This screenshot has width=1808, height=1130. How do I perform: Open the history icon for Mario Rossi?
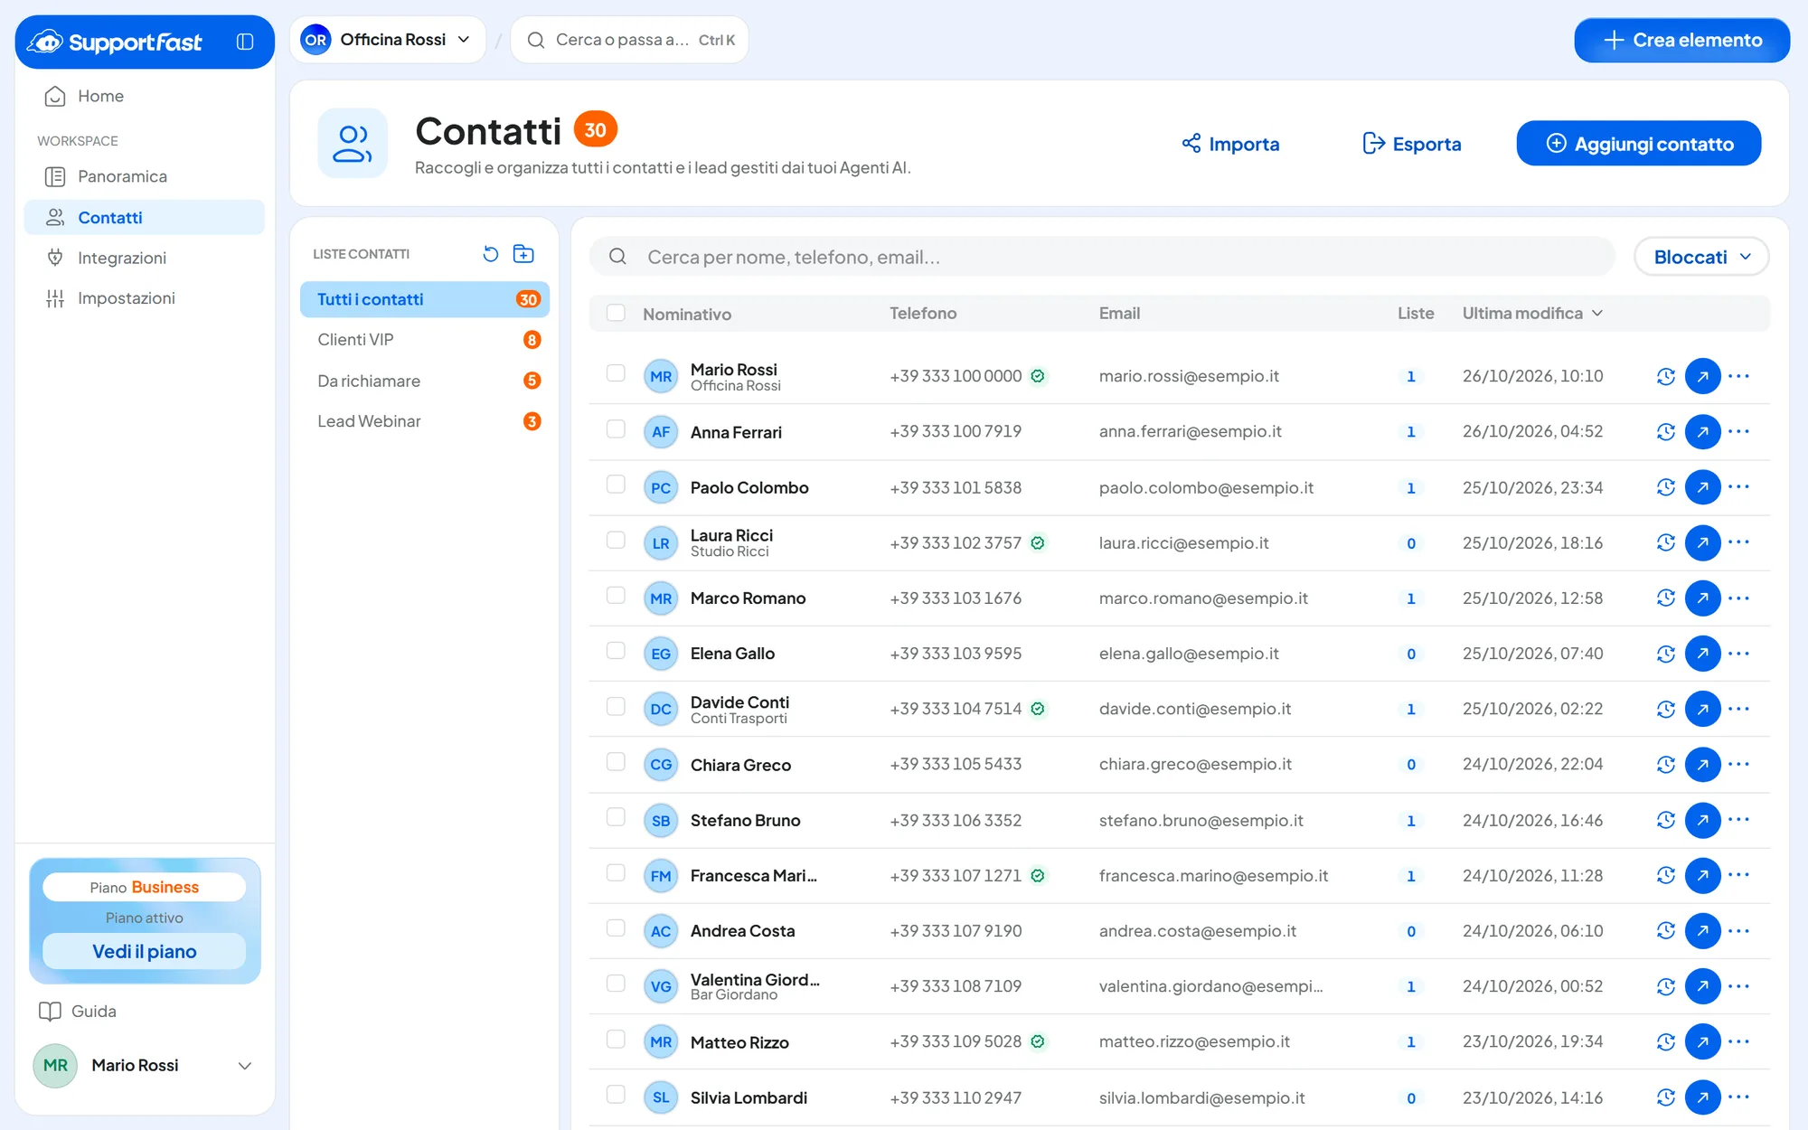pos(1666,376)
